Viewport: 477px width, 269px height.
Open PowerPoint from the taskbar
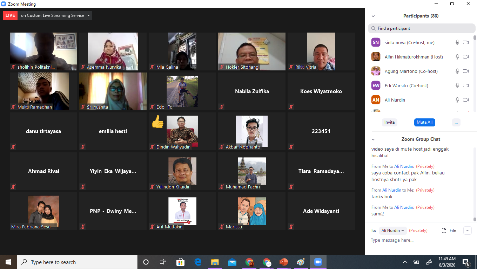pyautogui.click(x=283, y=262)
